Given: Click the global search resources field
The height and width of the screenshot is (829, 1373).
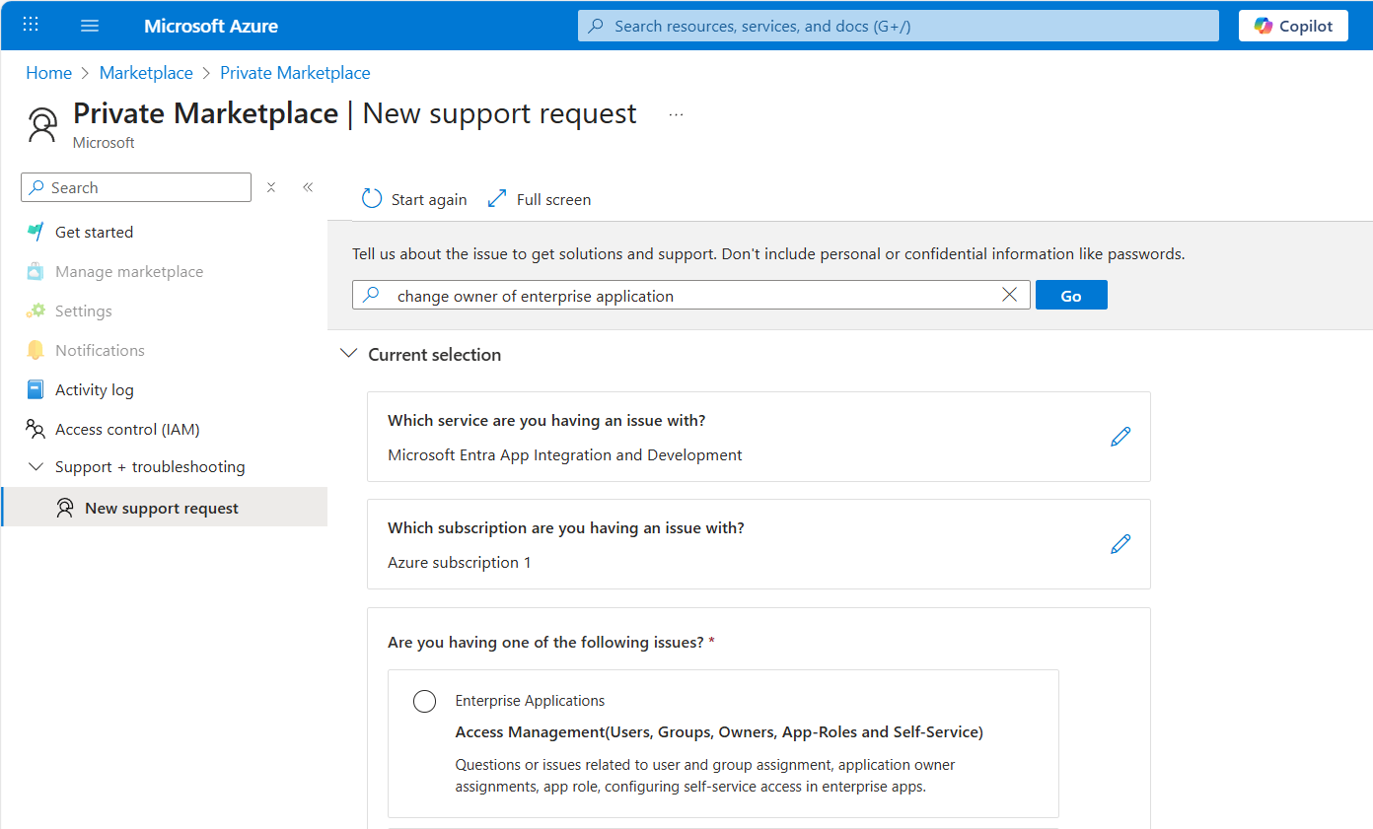Looking at the screenshot, I should [899, 26].
